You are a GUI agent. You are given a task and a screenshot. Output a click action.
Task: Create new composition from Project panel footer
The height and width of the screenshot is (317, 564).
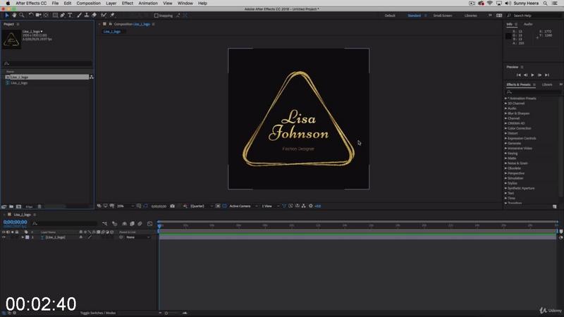point(19,206)
